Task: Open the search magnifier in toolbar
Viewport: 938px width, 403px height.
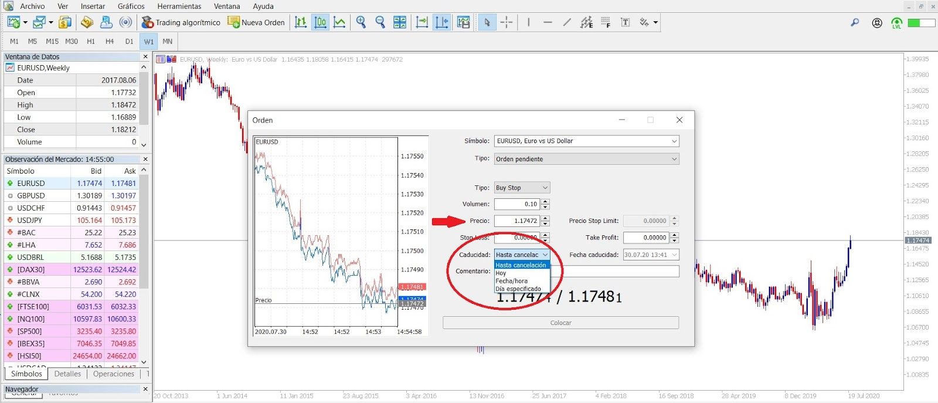Action: pyautogui.click(x=855, y=22)
